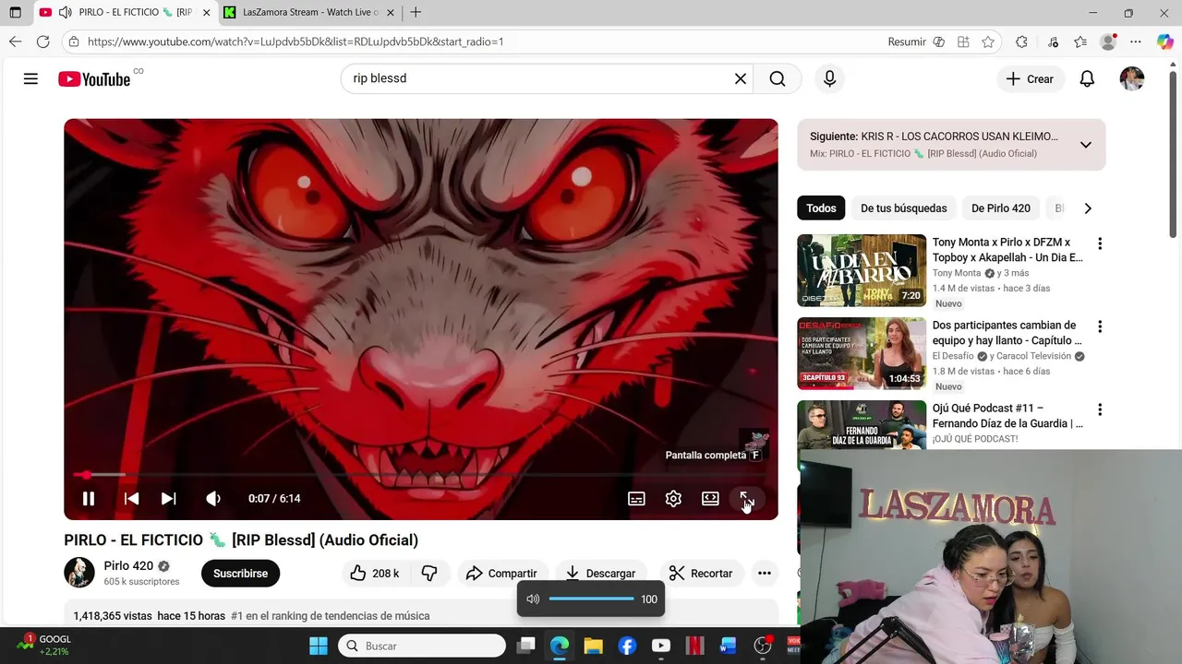
Task: Open the Edge favorites list icon
Action: pyautogui.click(x=1080, y=41)
